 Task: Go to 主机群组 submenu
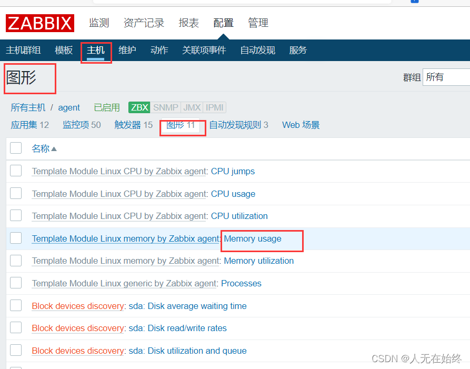pos(23,50)
